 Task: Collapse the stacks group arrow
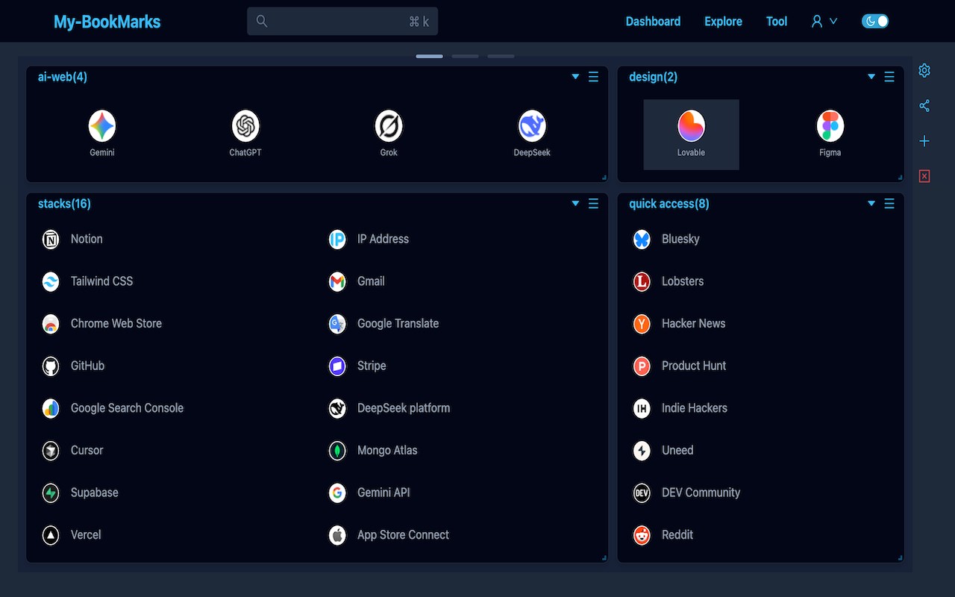575,204
